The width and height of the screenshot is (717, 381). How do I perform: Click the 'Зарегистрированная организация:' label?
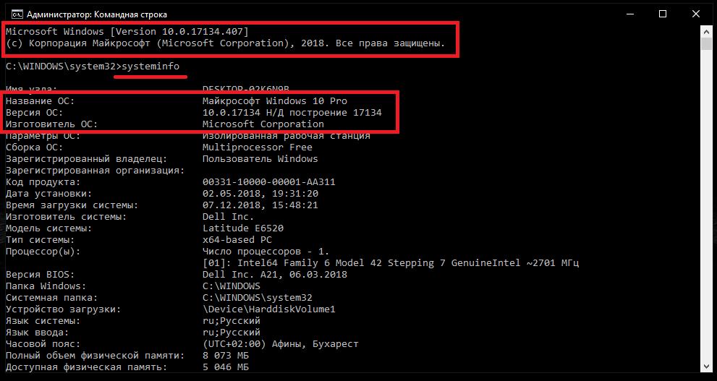pos(95,171)
